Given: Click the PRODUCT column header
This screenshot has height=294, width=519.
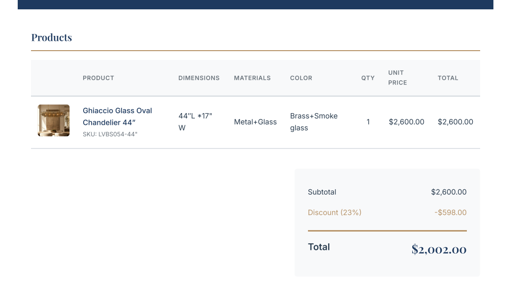Looking at the screenshot, I should (x=98, y=78).
